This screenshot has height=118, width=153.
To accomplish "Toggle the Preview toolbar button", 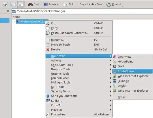I will (x=51, y=4).
